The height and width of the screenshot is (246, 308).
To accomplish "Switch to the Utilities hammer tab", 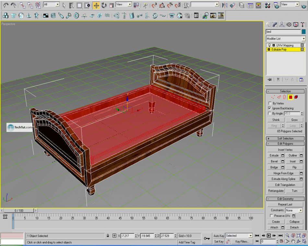I will [302, 25].
